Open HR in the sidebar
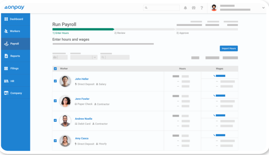The image size is (269, 155). click(x=16, y=81)
